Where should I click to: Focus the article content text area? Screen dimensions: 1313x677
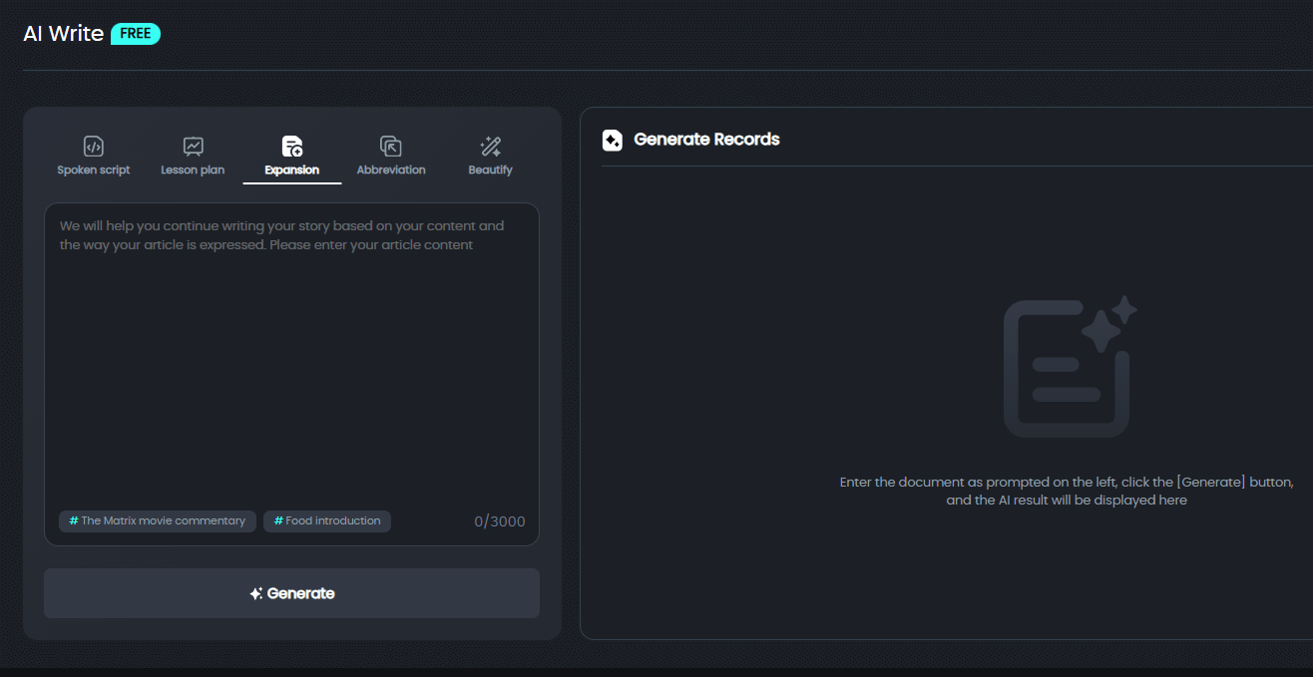point(291,374)
